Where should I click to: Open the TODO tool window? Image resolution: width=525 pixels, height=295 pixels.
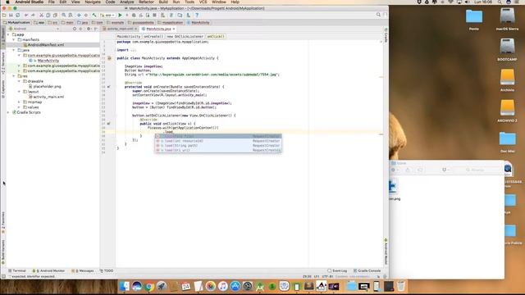pos(107,270)
